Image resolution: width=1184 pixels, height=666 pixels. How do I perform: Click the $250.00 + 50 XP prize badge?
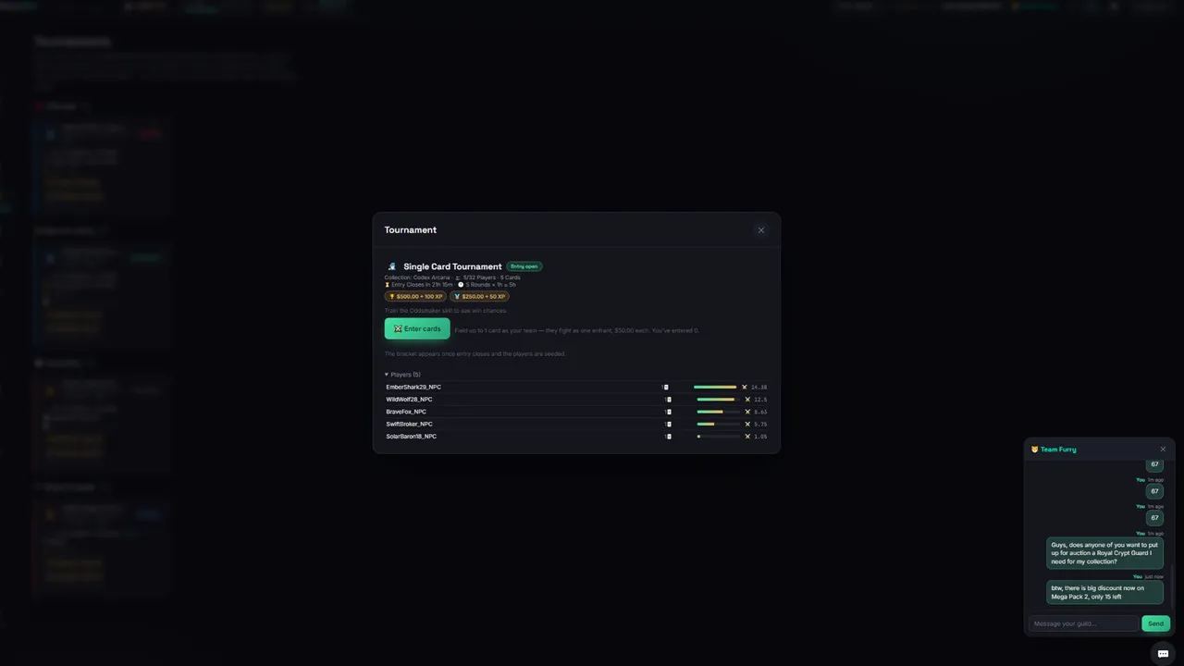pyautogui.click(x=479, y=297)
